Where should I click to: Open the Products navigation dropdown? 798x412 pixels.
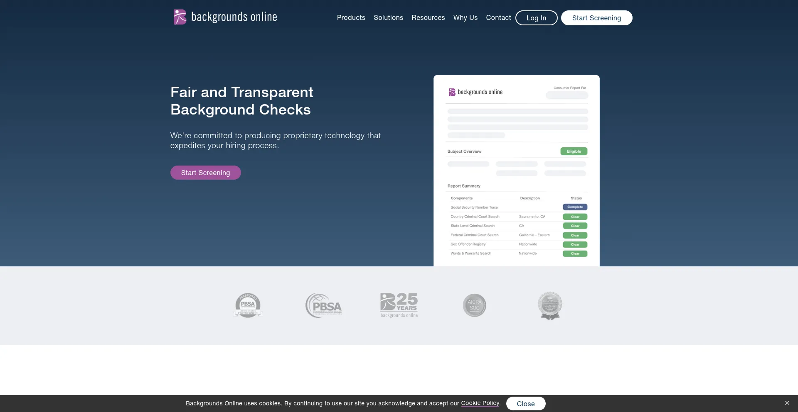click(351, 17)
